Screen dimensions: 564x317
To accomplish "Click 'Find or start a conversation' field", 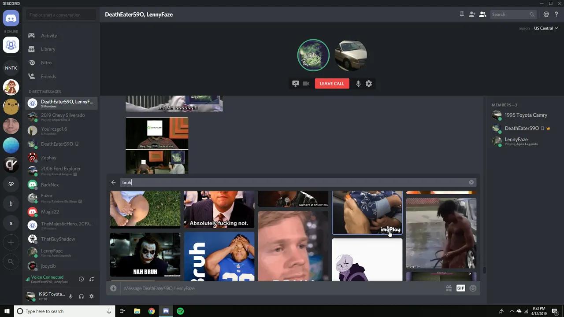I will click(61, 15).
